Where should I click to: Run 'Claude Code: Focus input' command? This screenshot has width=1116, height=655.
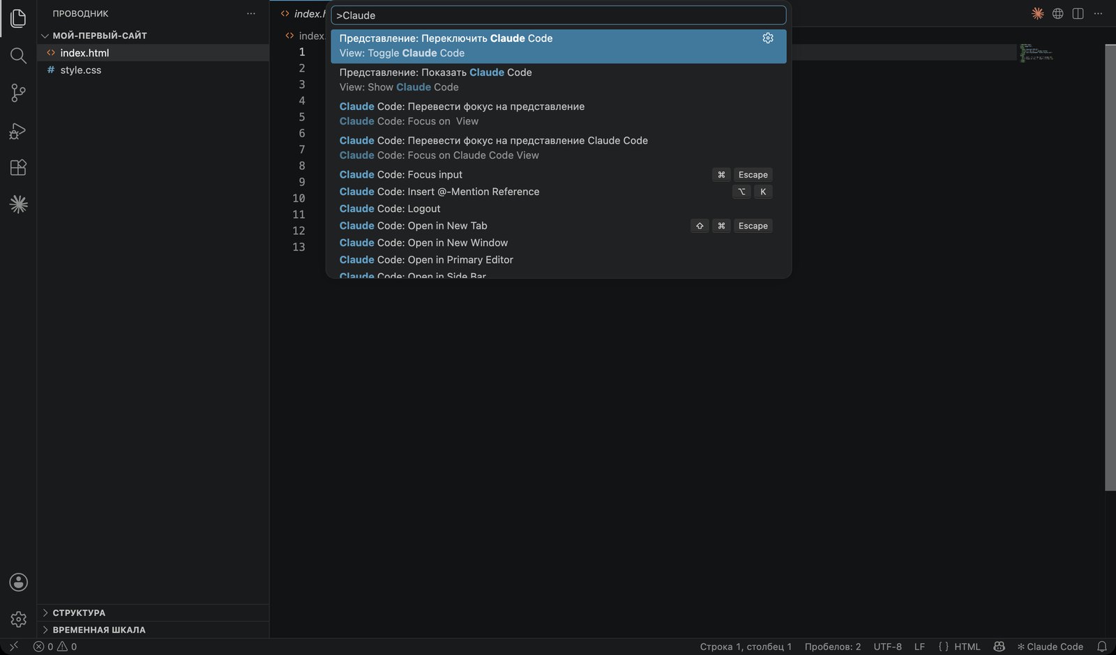tap(559, 175)
